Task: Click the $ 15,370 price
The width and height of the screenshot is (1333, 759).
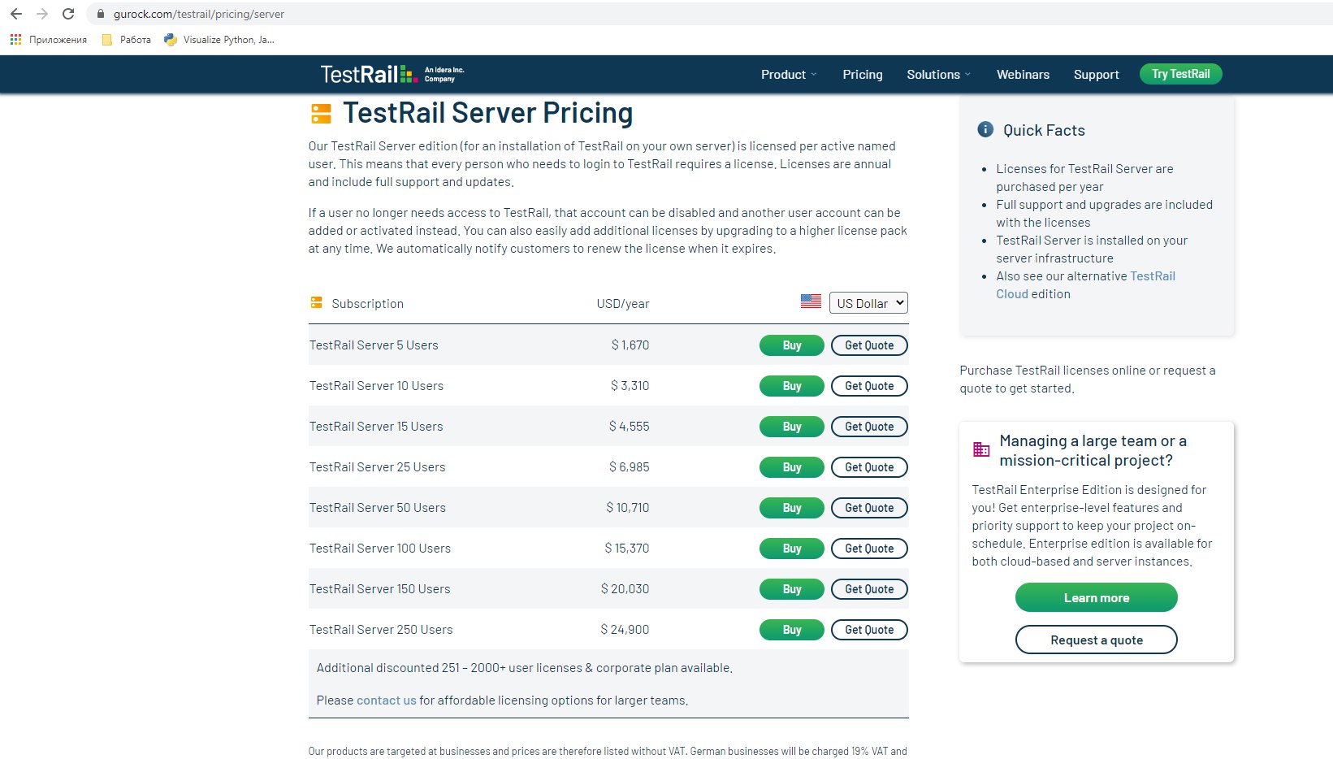Action: click(x=626, y=549)
